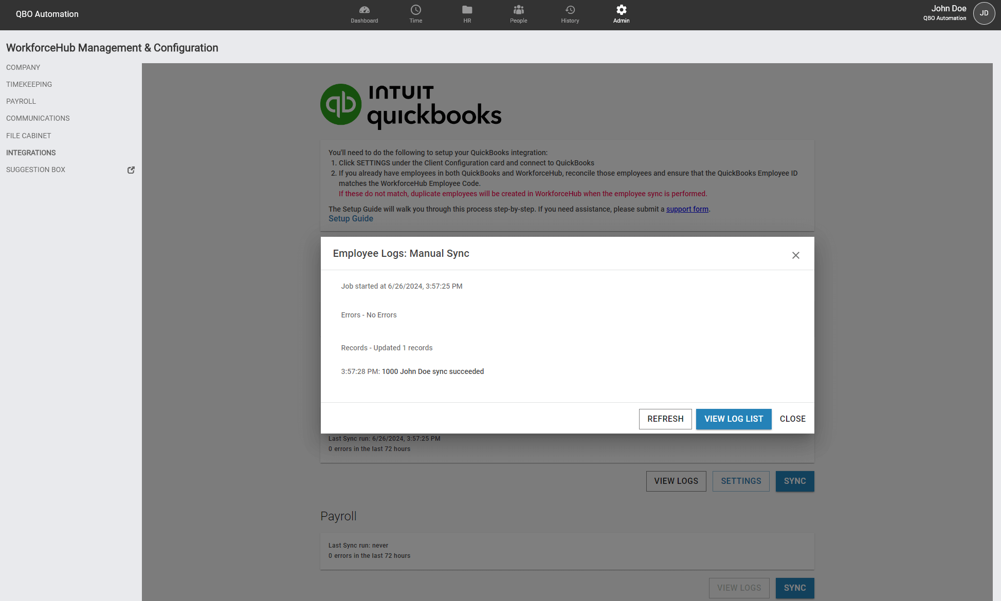This screenshot has width=1001, height=601.
Task: Click the People icon in the navbar
Action: (518, 14)
